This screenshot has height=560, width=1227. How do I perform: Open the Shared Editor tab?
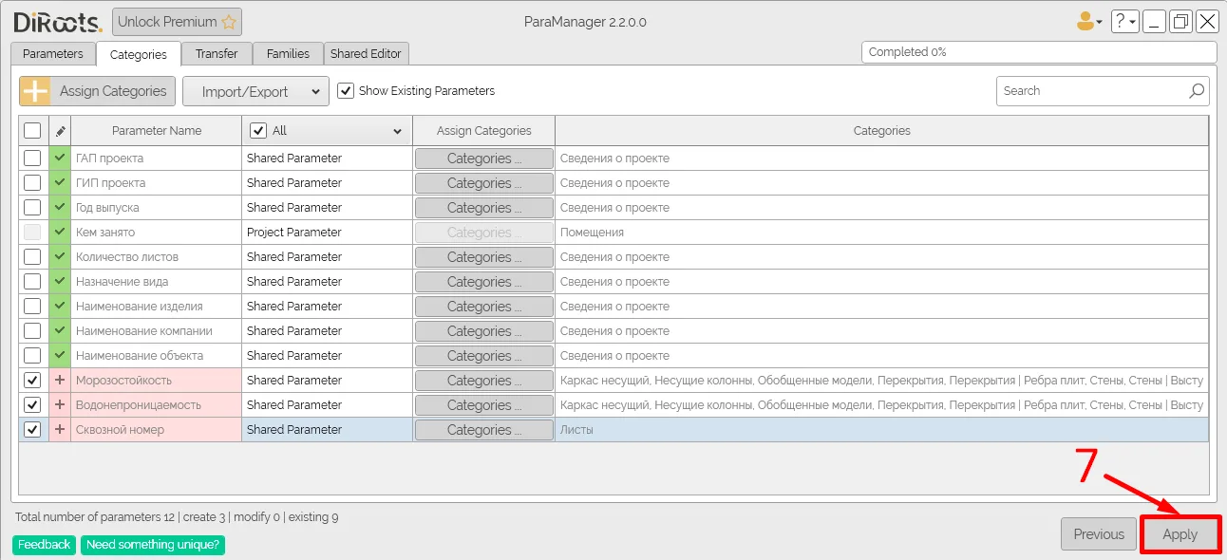(x=367, y=54)
